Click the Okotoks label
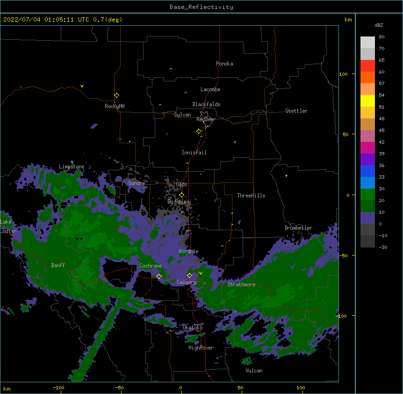This screenshot has width=403, height=394. [193, 328]
